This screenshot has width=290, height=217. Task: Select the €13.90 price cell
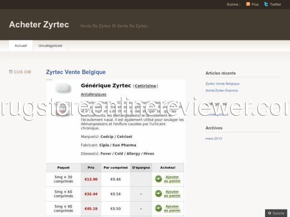[x=91, y=179]
